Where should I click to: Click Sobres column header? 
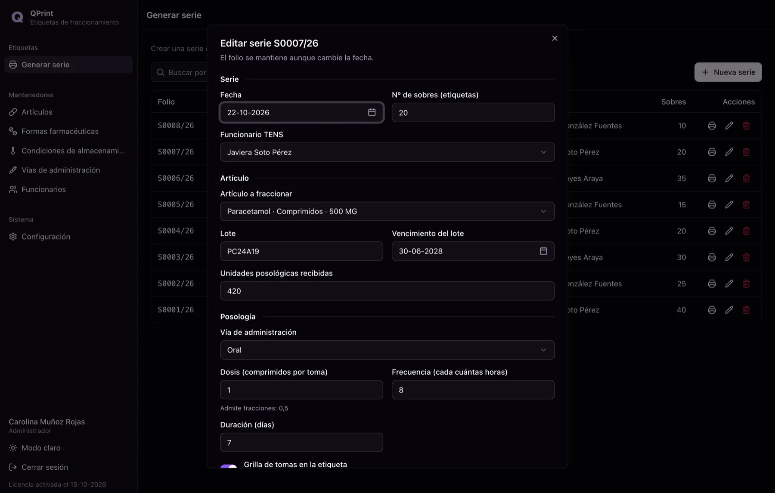pyautogui.click(x=673, y=102)
